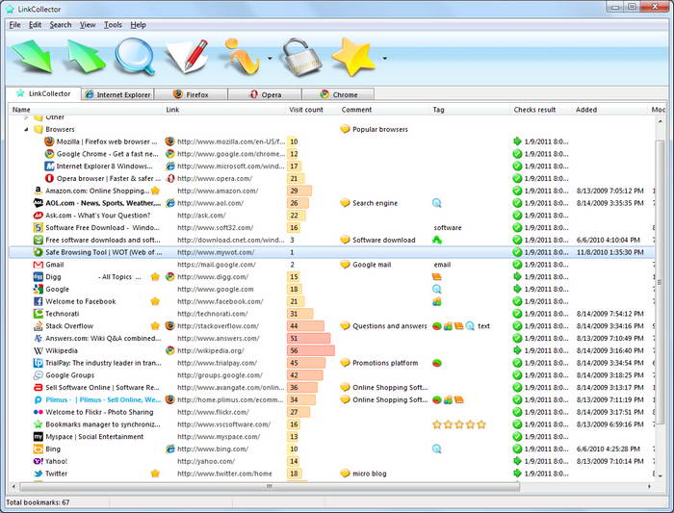Open the View menu
The image size is (674, 513).
[88, 25]
